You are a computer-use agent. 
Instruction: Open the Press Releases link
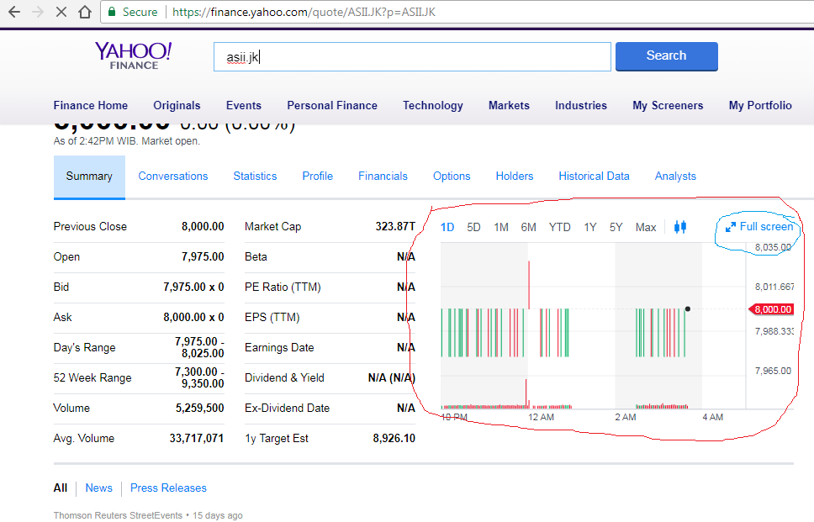[167, 488]
